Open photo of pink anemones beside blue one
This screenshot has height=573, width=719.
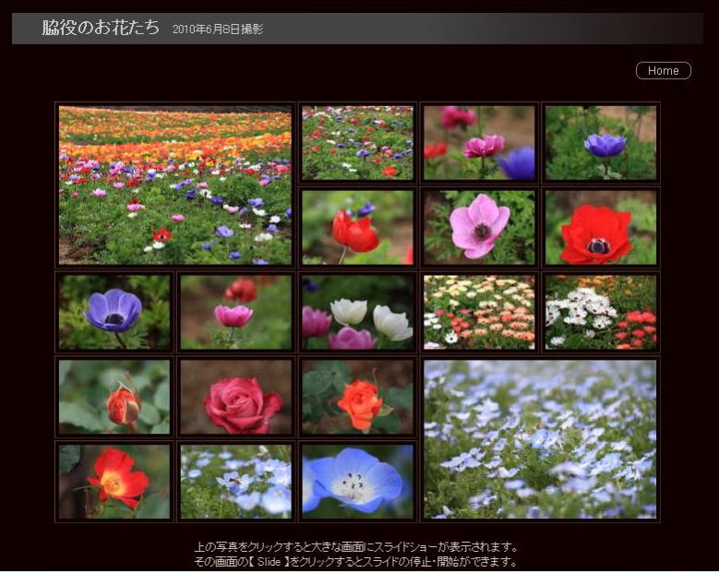click(479, 143)
